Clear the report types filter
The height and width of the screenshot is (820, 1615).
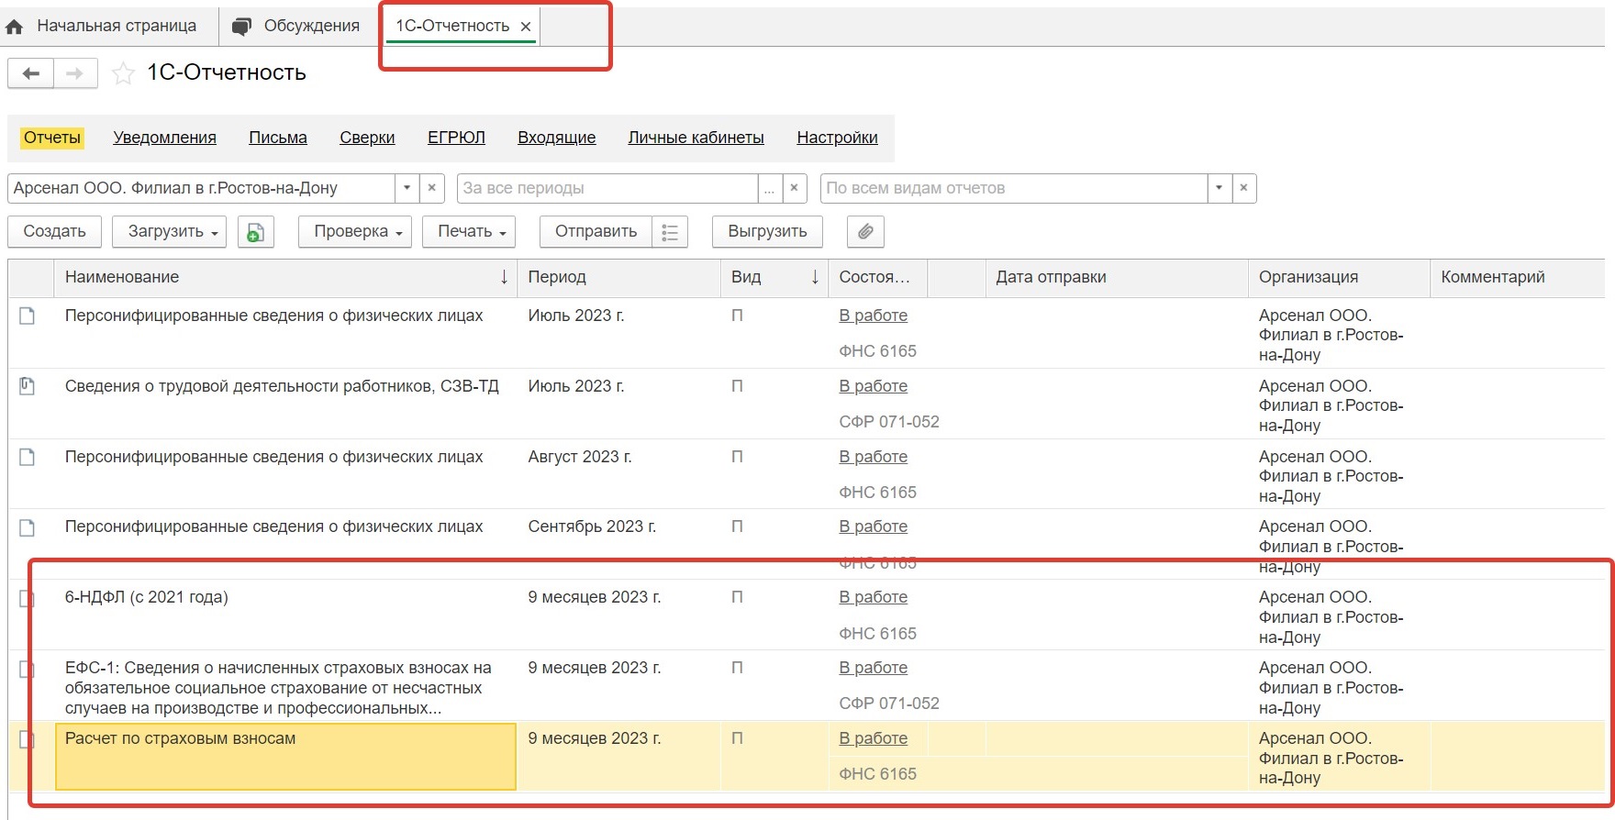1244,188
